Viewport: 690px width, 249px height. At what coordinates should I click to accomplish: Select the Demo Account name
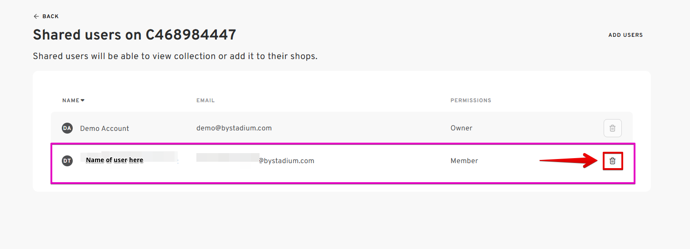[x=105, y=129]
